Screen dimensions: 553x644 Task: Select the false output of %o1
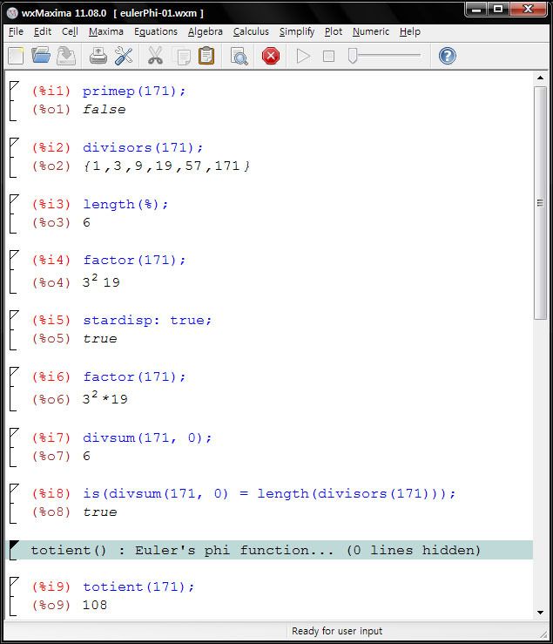pyautogui.click(x=105, y=109)
